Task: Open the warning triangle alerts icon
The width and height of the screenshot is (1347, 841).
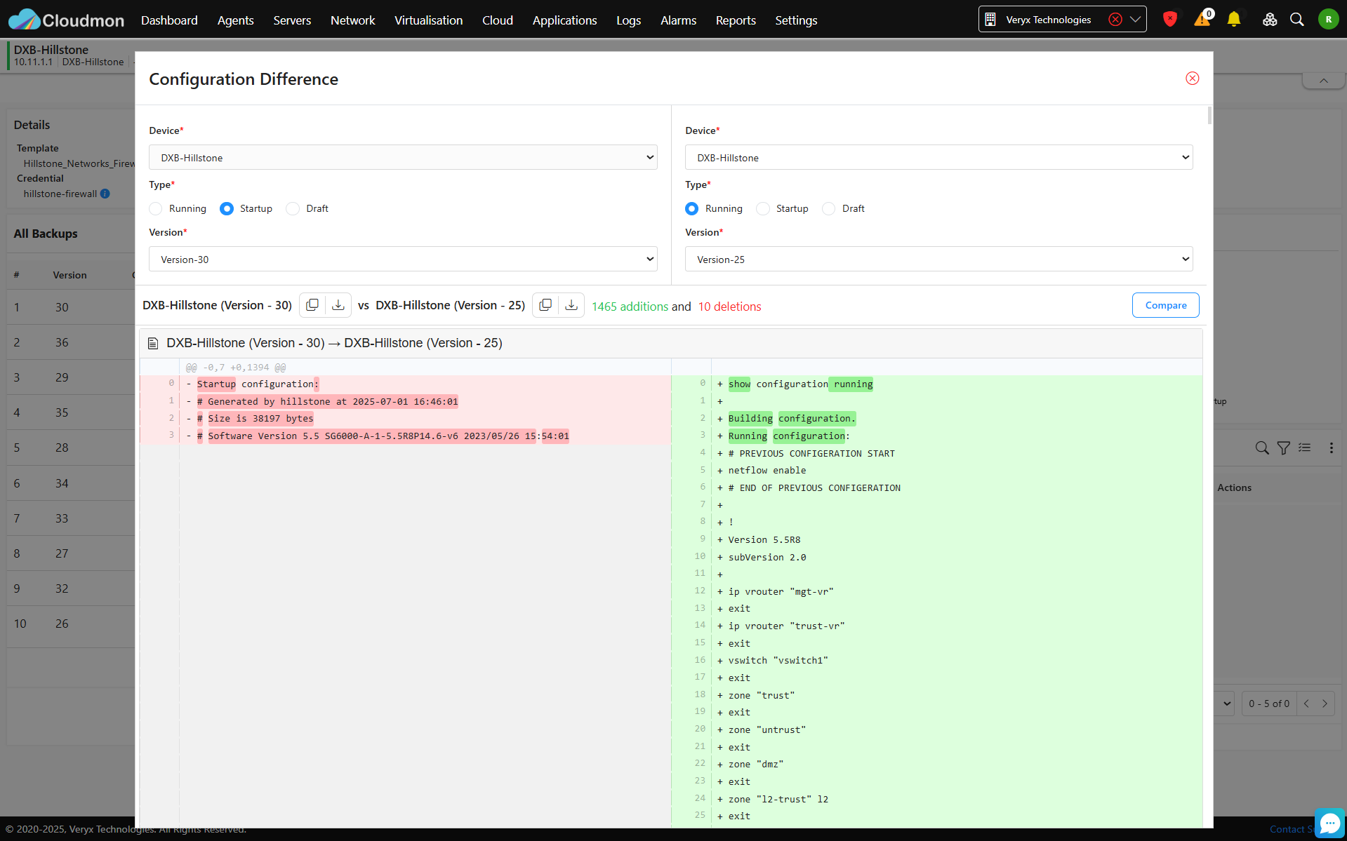Action: pyautogui.click(x=1202, y=20)
